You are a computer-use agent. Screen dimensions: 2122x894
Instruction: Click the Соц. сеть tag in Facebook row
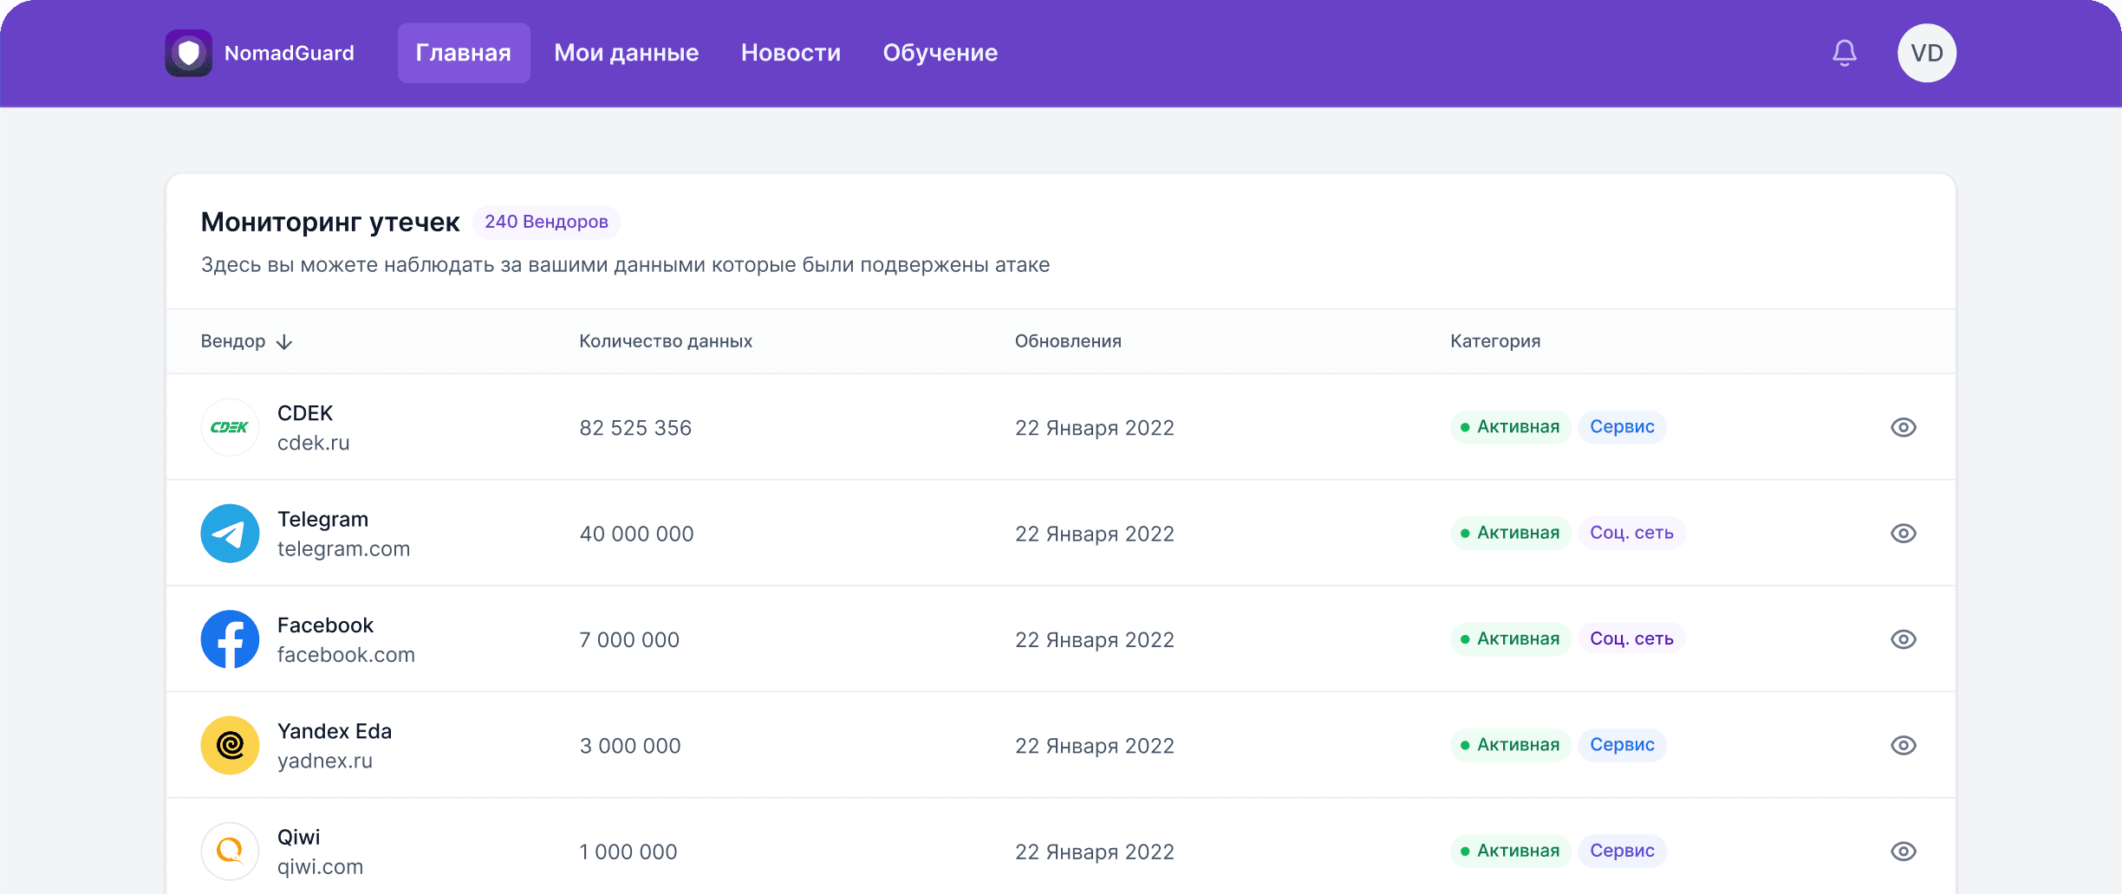tap(1631, 639)
